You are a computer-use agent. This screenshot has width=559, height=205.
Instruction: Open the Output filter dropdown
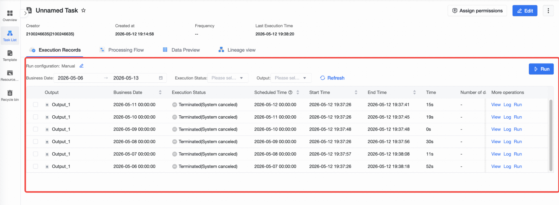coord(291,78)
